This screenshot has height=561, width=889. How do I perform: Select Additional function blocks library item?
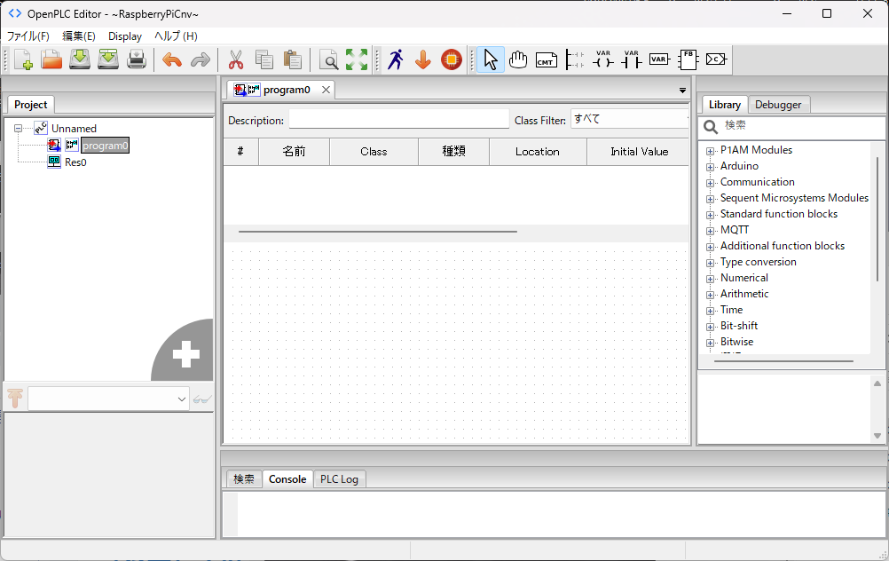pyautogui.click(x=783, y=246)
